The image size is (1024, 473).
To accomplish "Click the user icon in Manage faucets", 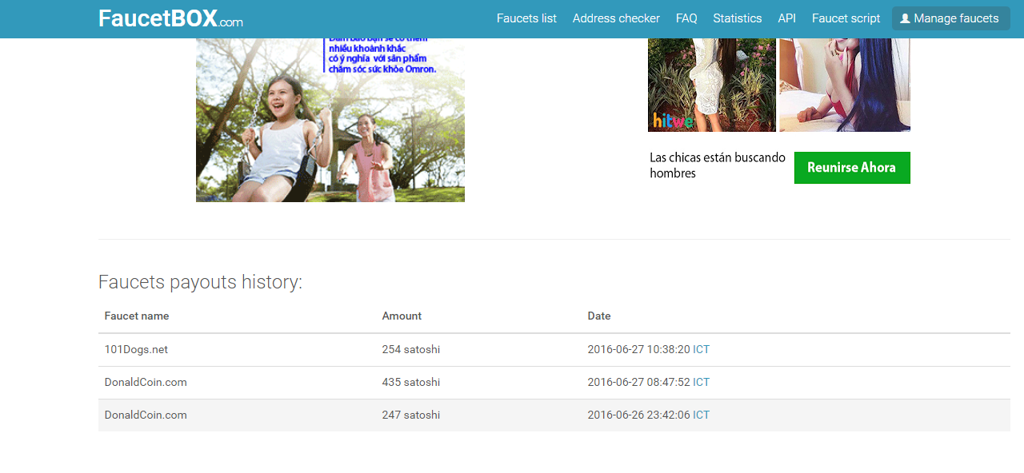I will (906, 18).
